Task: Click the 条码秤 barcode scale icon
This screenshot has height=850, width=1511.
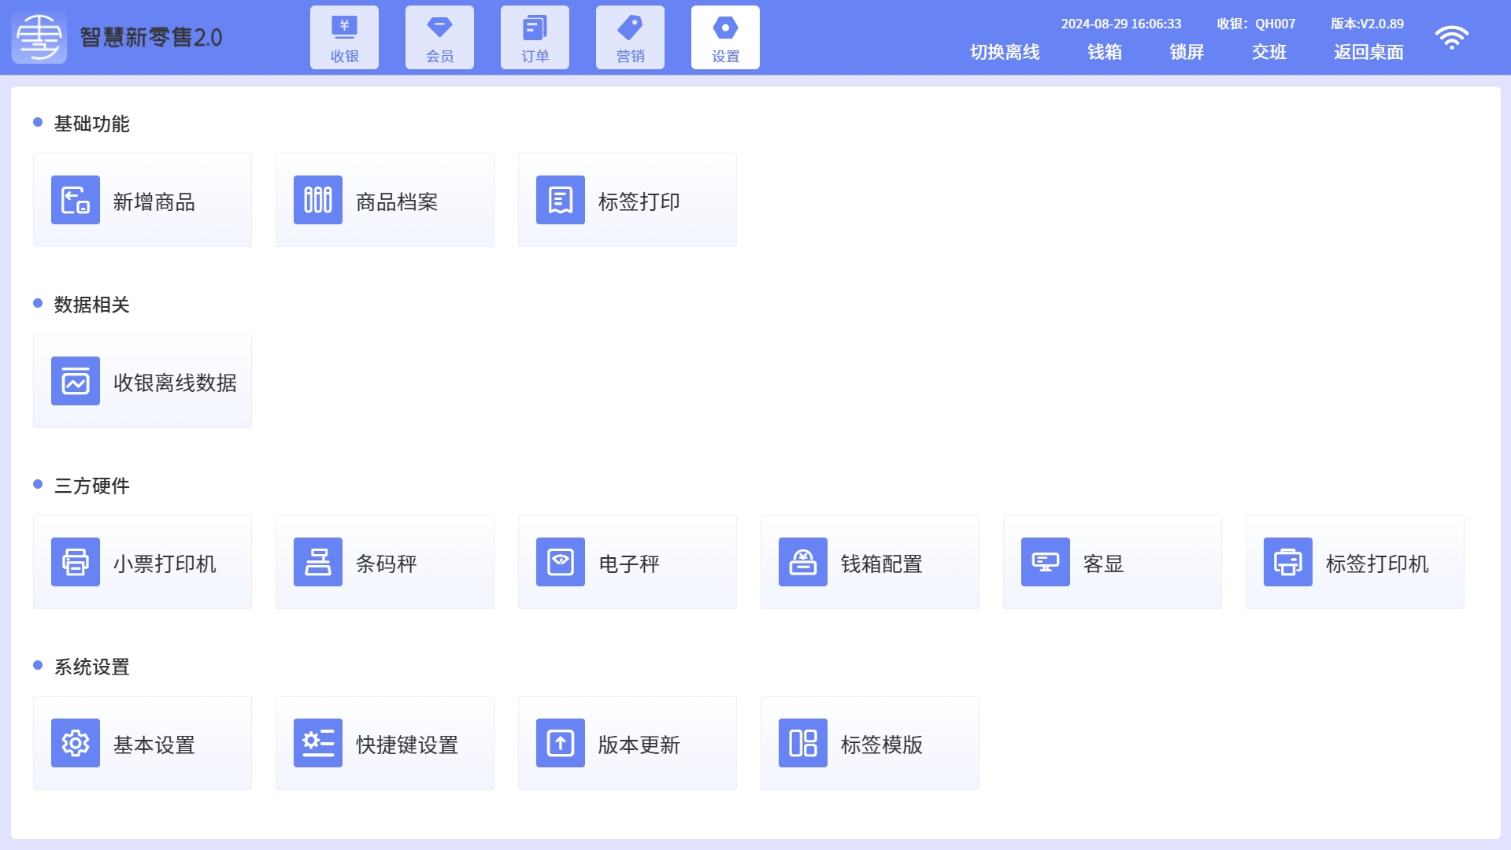Action: point(318,562)
